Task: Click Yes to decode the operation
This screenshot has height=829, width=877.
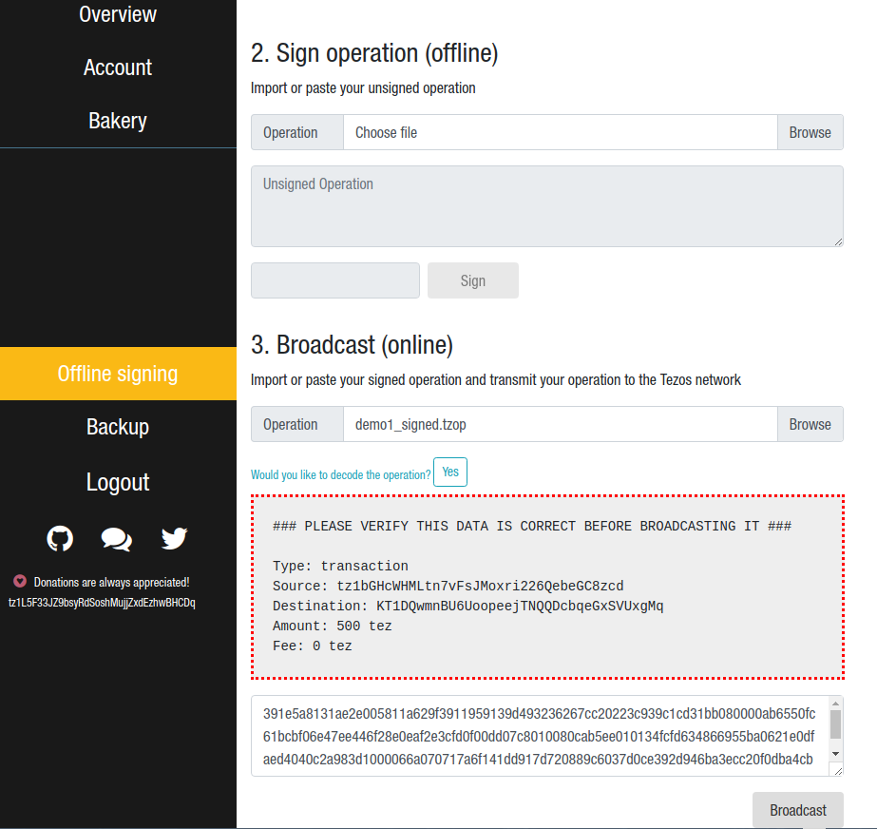Action: 449,472
